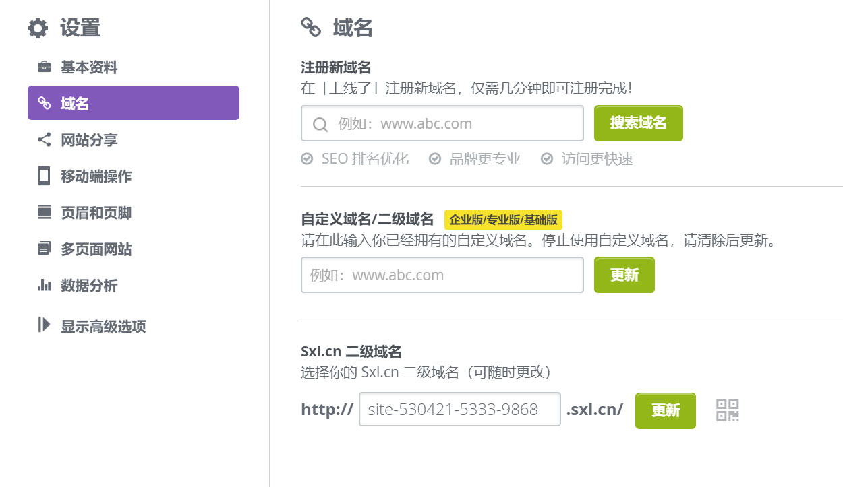Click the briefcase icon beside 基本资料

[44, 67]
